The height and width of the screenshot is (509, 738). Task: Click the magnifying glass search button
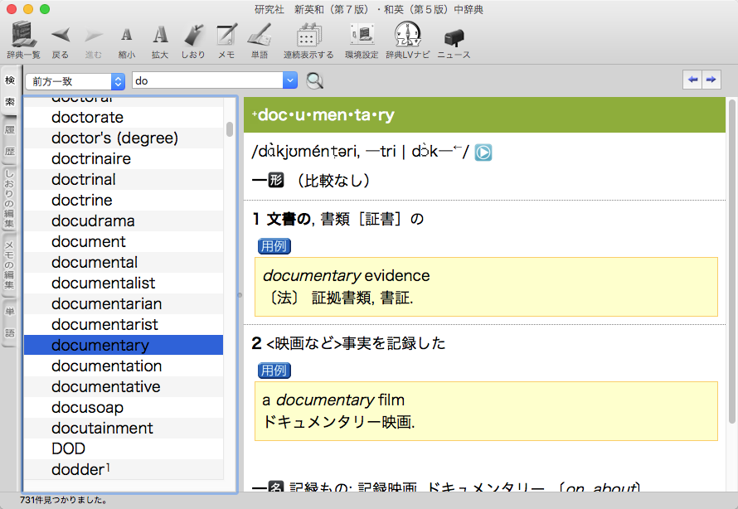click(x=315, y=81)
